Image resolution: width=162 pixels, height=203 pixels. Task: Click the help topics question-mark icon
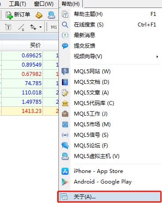point(65,14)
